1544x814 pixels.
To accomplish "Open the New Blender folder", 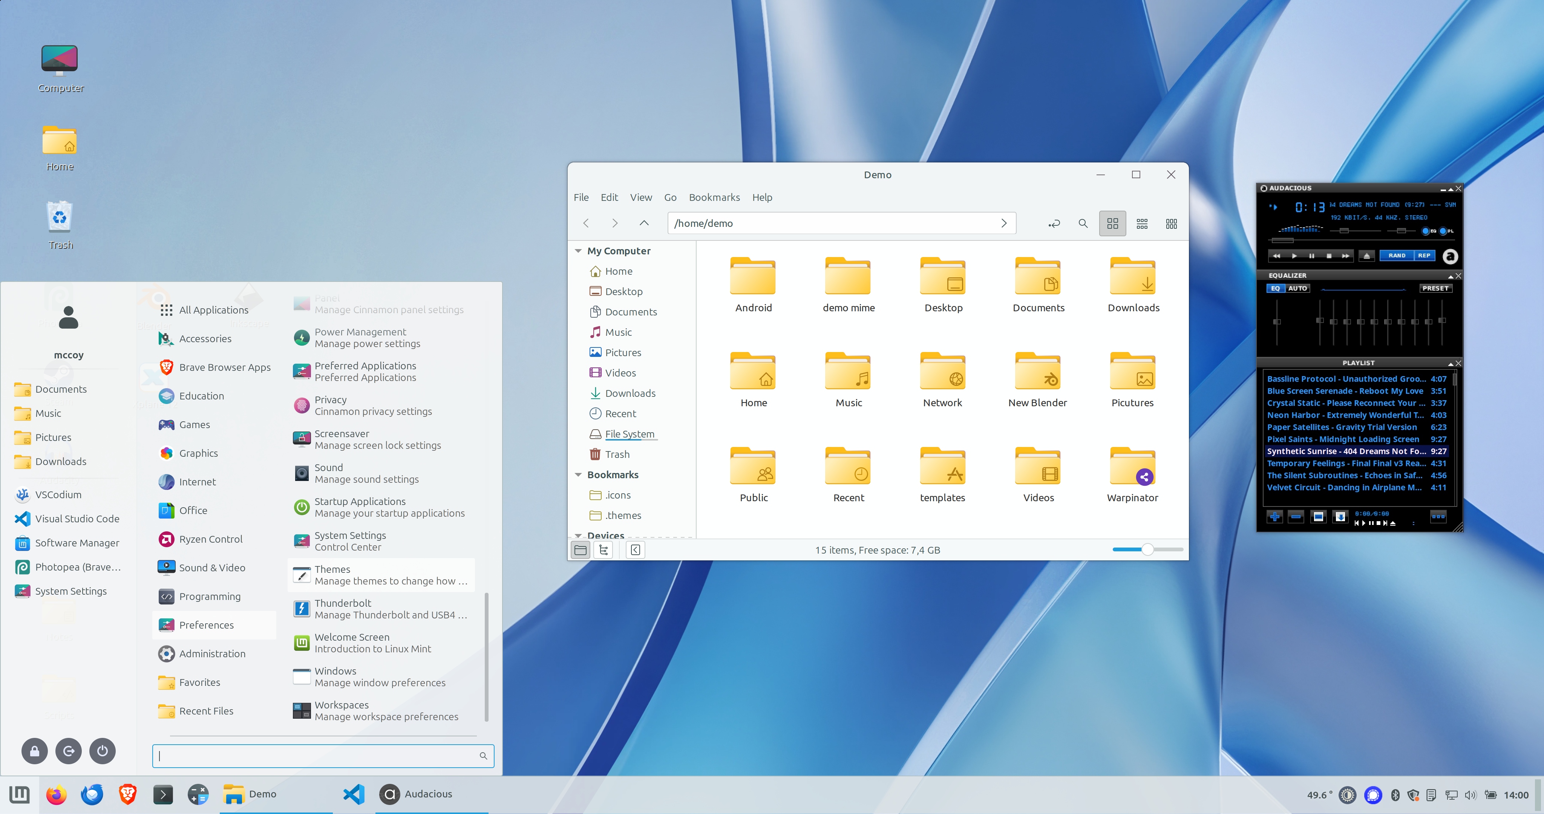I will point(1037,380).
